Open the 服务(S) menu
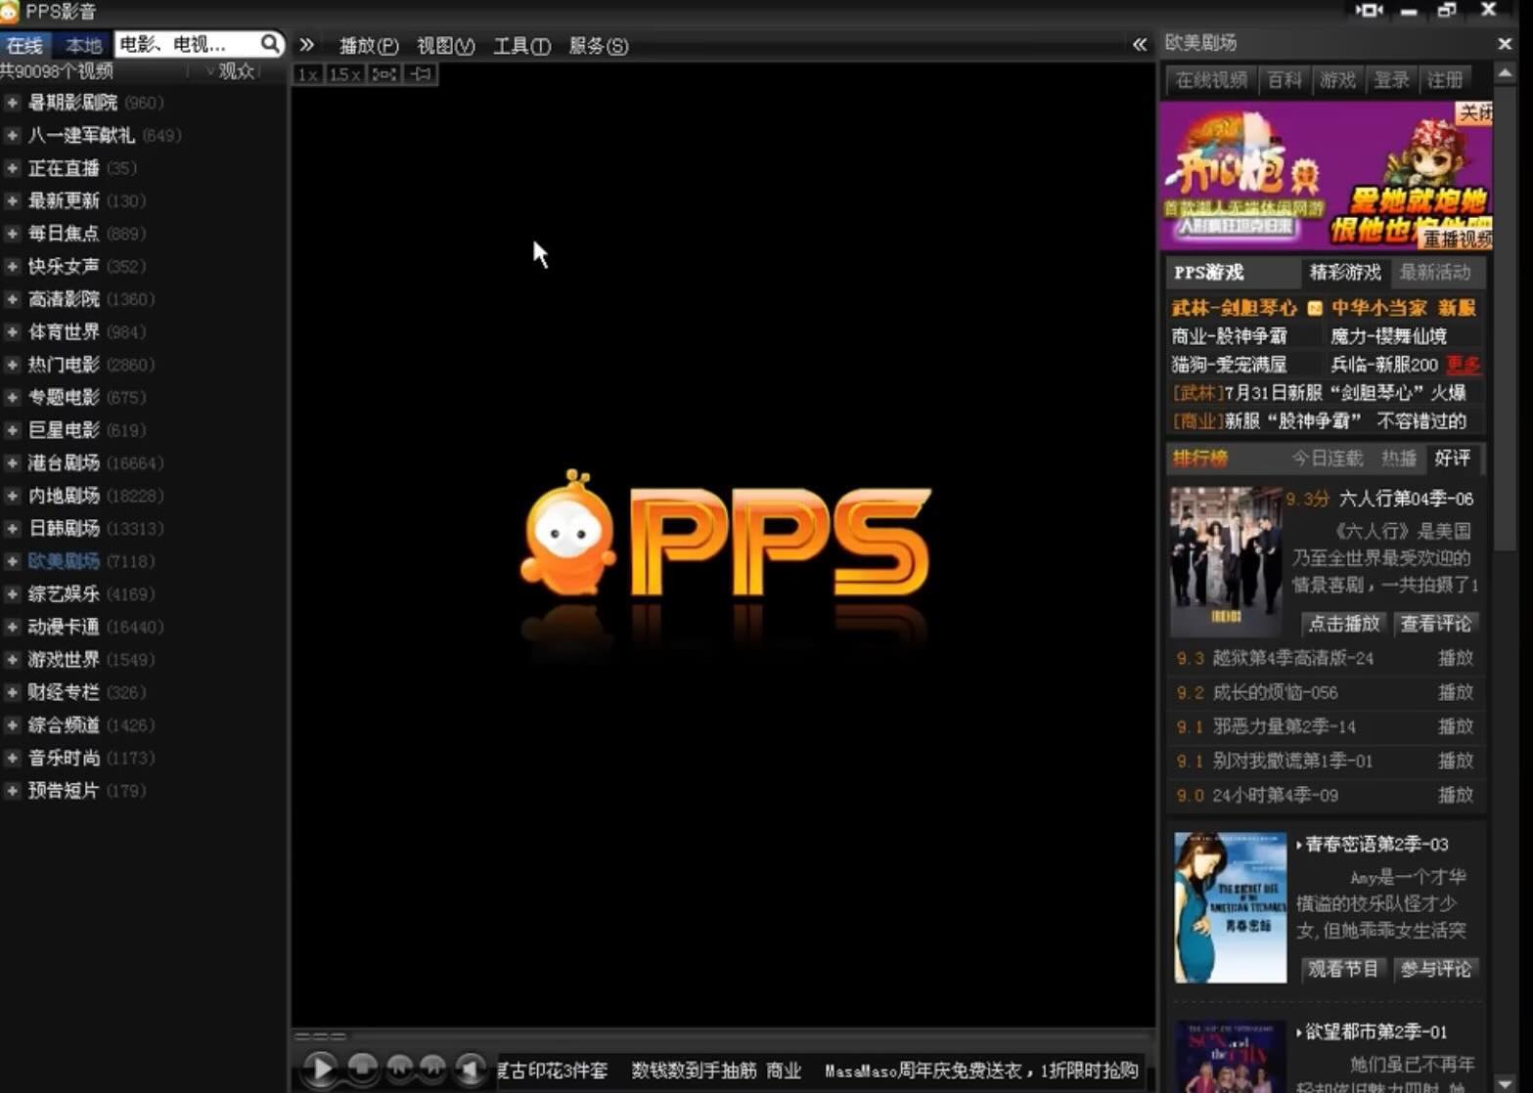Screen dimensions: 1533x1093 click(598, 46)
